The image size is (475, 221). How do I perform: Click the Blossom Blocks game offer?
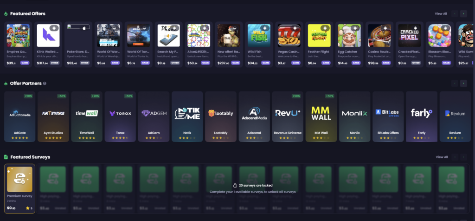(x=440, y=36)
